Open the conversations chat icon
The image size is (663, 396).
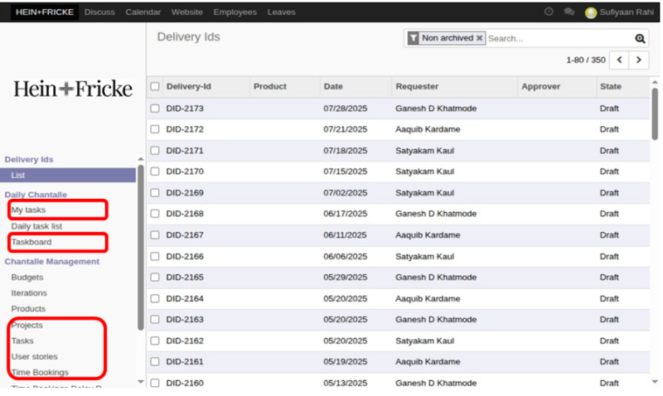coord(569,12)
